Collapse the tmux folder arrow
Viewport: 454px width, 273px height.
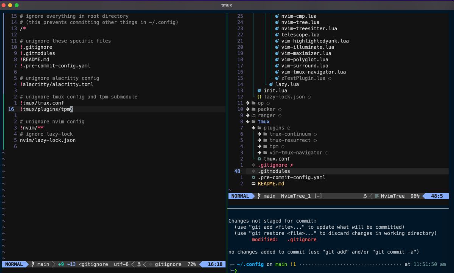[248, 122]
